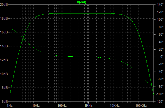The height and width of the screenshot is (108, 165).
Task: Click the 60° phase axis label
Action: (x=161, y=34)
